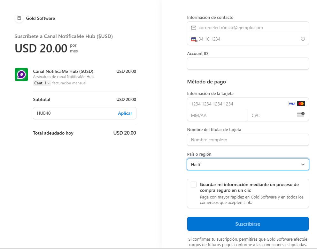Screen dimensions: 317x249
Task: Open the País o región dropdown showing Haití
Action: [248, 164]
